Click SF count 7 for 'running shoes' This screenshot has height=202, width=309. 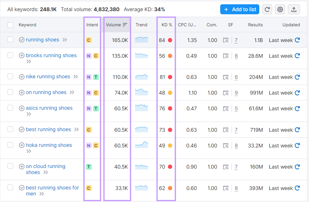236,40
